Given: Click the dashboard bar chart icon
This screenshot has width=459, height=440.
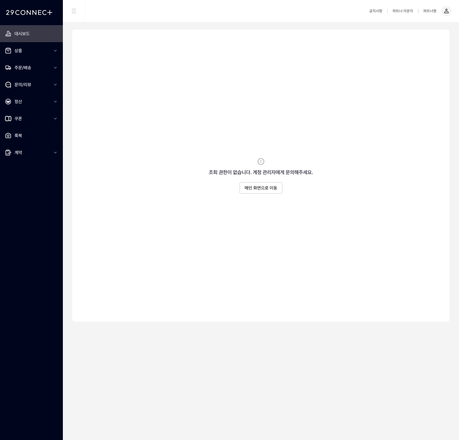Looking at the screenshot, I should pos(8,34).
